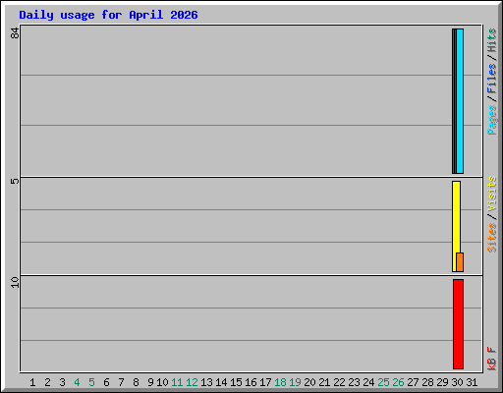This screenshot has height=393, width=503.
Task: Click the green weekend day label '19'
Action: click(x=295, y=382)
